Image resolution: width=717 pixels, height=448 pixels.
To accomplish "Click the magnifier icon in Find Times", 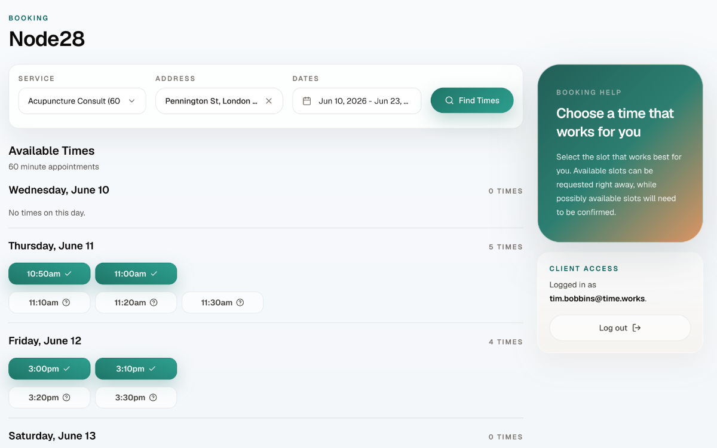I will coord(449,100).
